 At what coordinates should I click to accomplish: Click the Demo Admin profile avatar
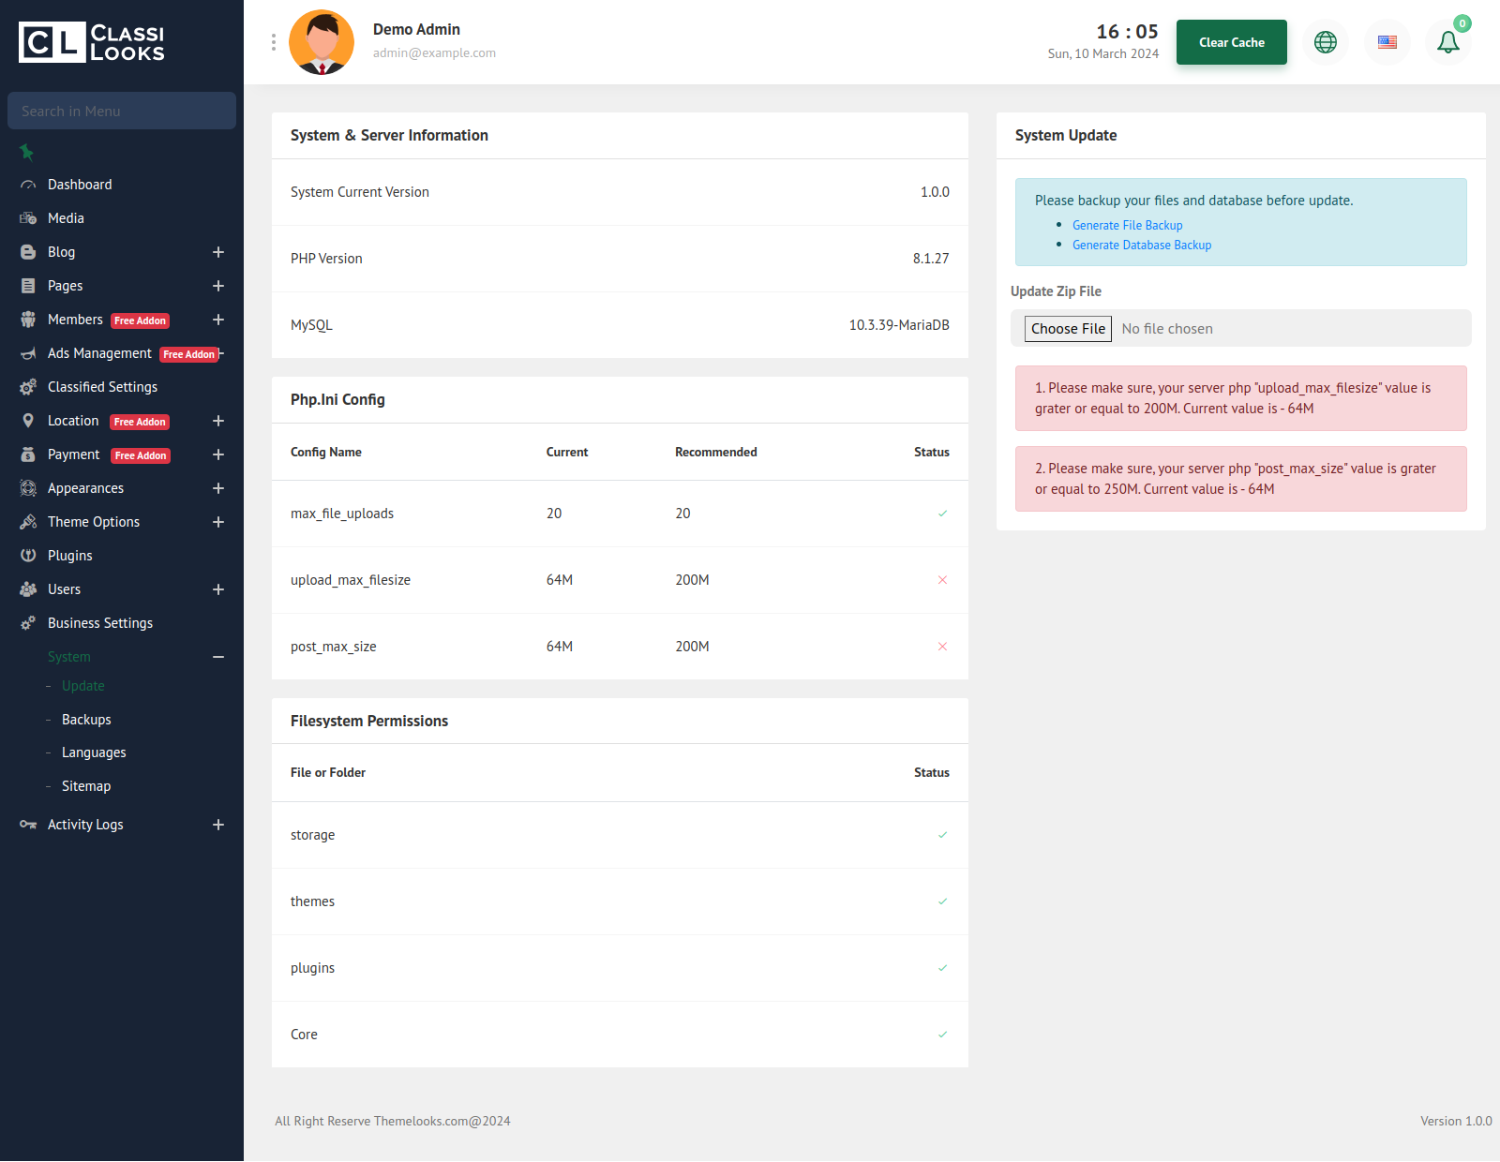(322, 42)
